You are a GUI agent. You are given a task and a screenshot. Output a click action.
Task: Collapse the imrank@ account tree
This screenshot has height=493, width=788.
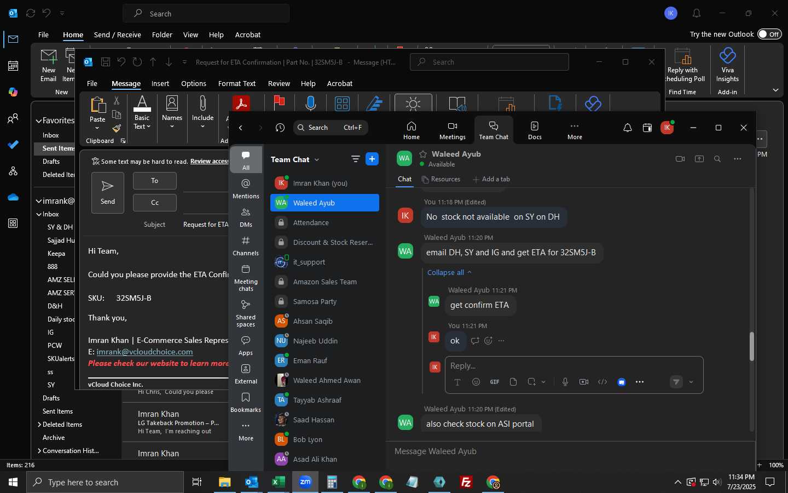[x=39, y=201]
